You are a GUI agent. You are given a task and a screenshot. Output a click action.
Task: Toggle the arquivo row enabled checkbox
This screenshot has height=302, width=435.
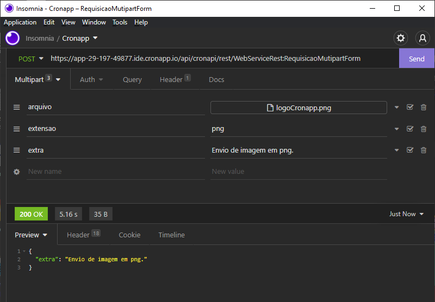click(410, 107)
